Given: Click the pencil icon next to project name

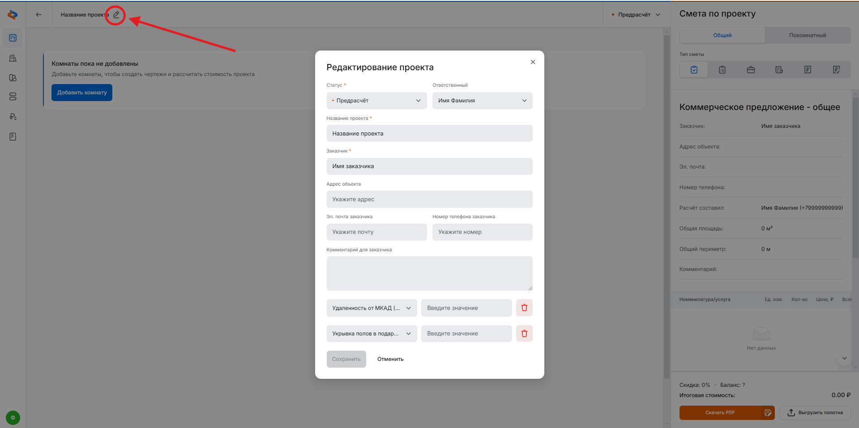Looking at the screenshot, I should [x=116, y=15].
